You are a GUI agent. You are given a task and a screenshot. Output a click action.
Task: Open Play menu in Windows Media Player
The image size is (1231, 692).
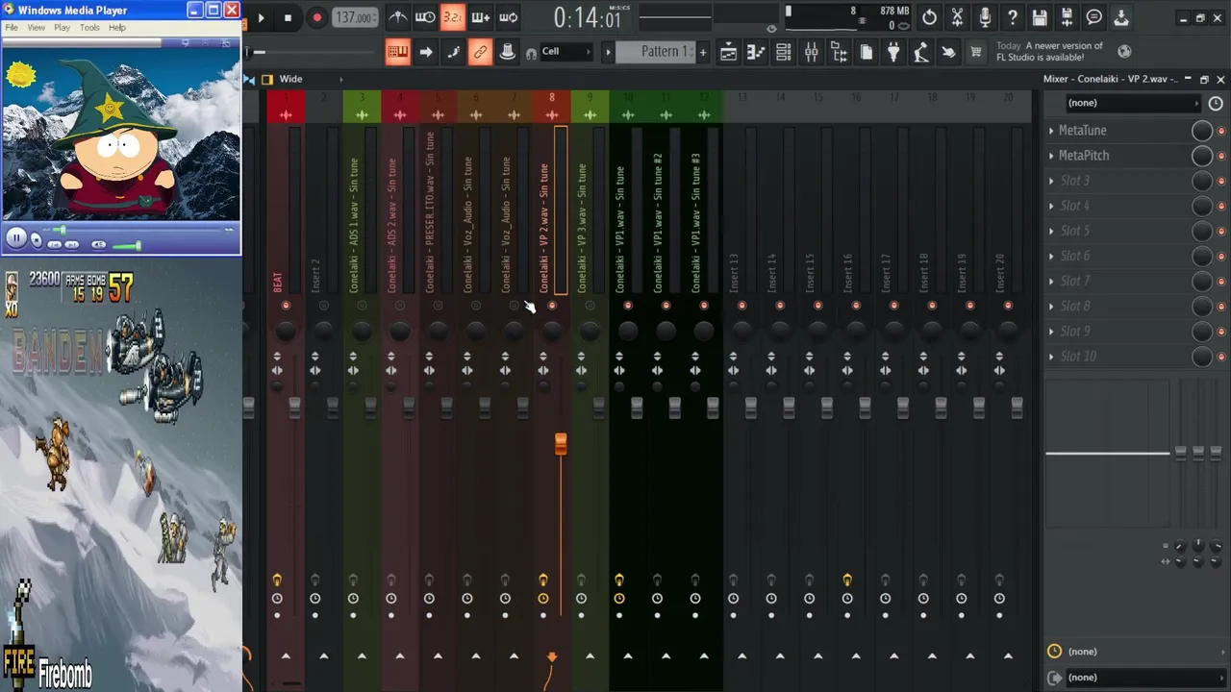click(x=62, y=28)
